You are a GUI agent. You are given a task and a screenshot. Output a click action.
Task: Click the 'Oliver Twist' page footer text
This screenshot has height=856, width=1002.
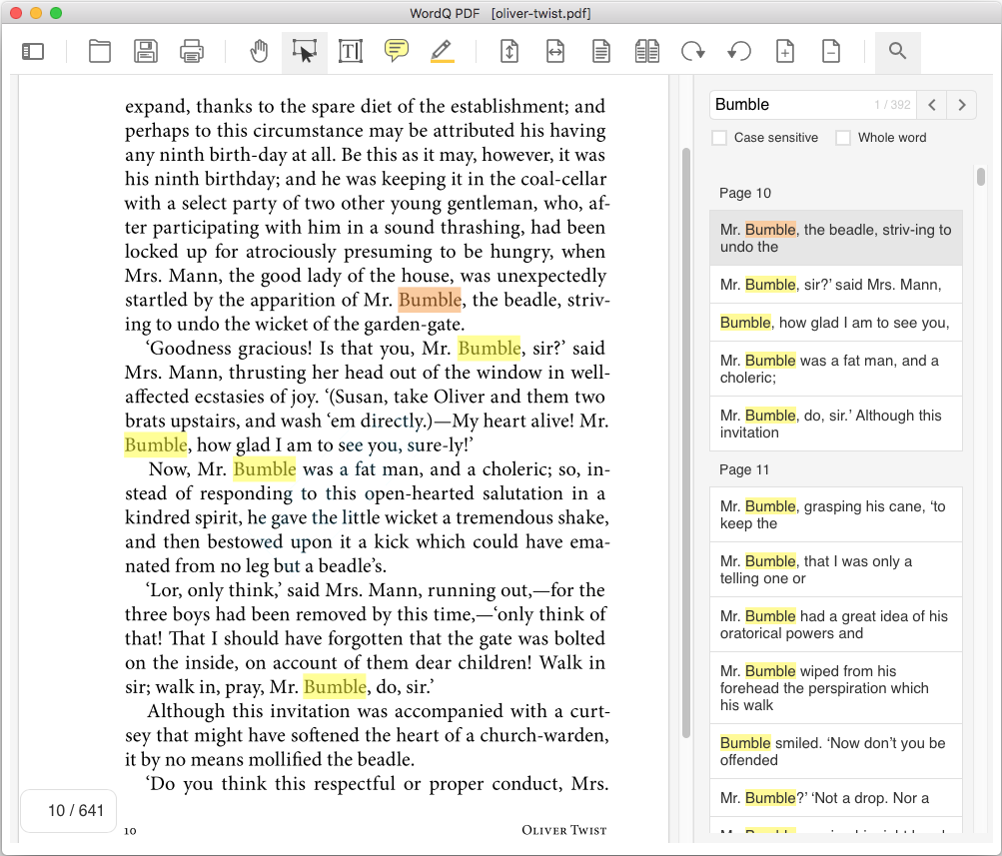pyautogui.click(x=563, y=830)
